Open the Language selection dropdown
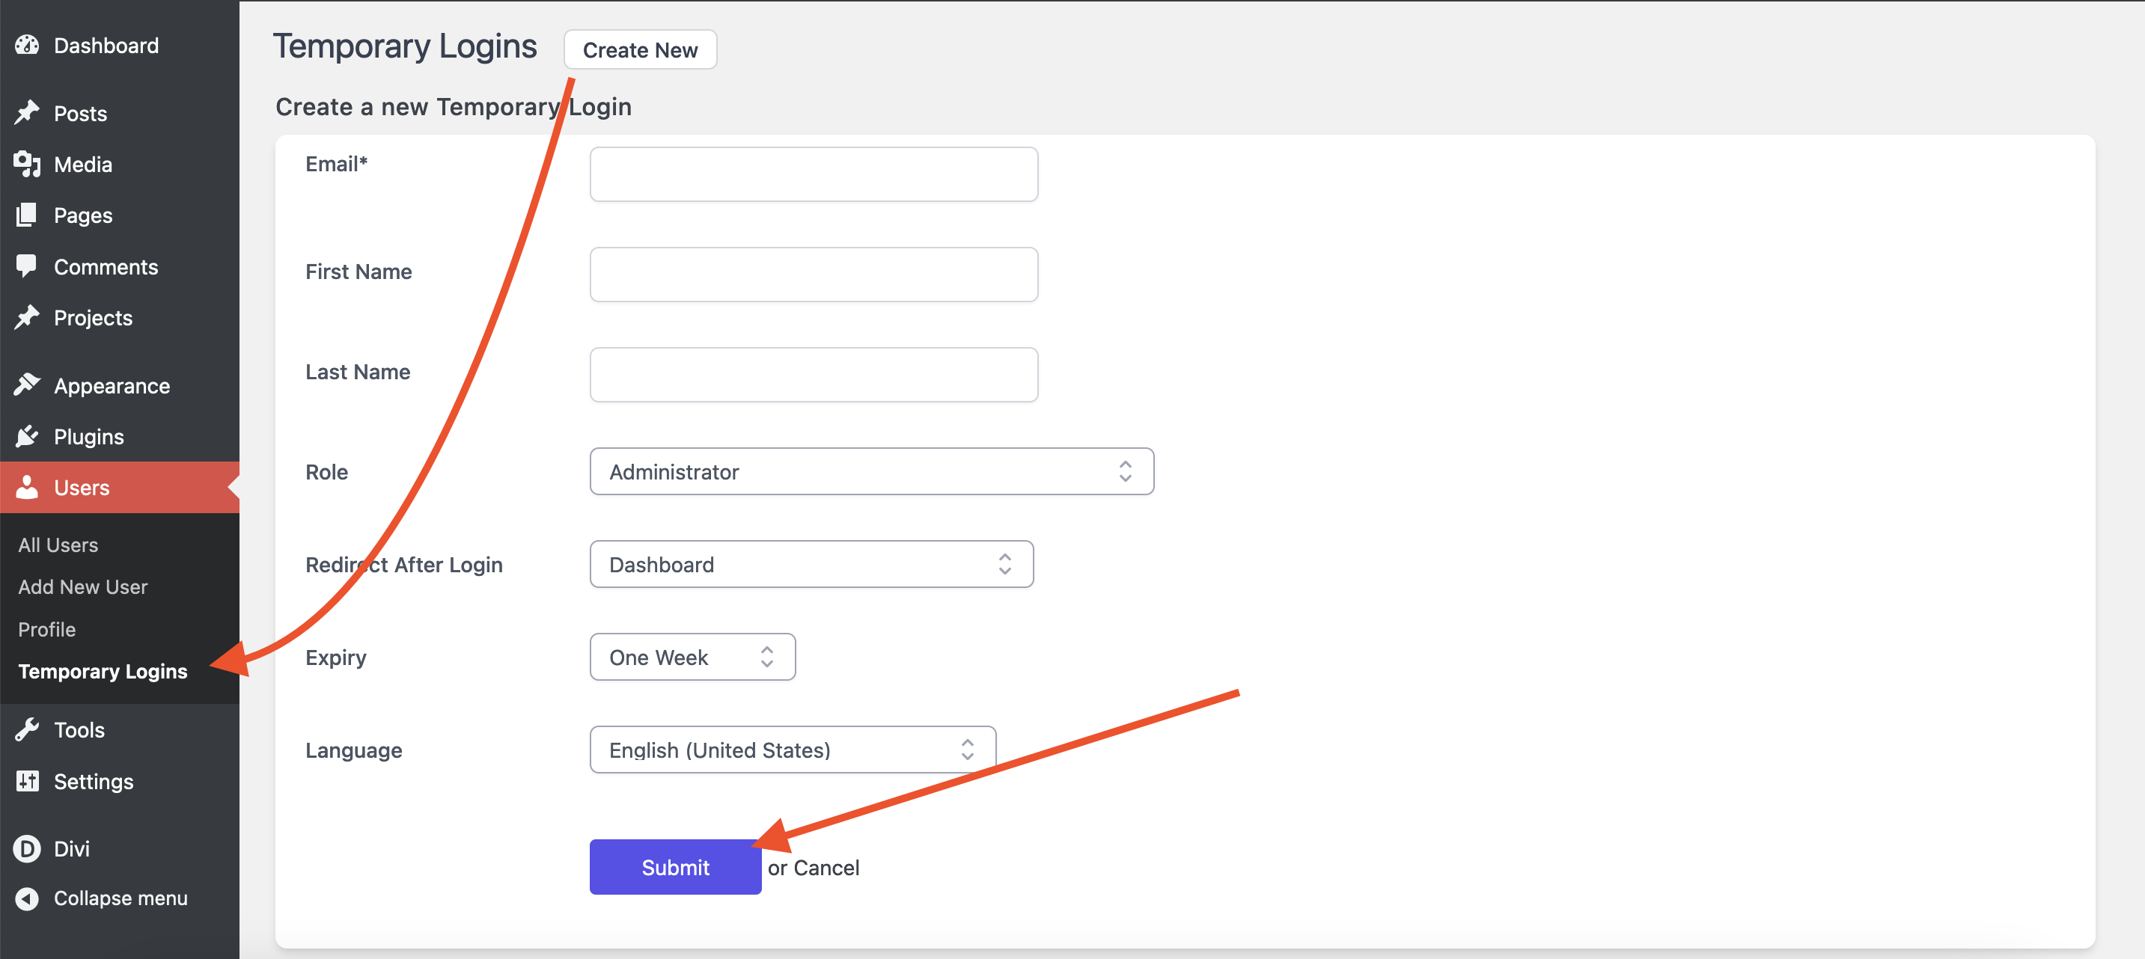 (x=792, y=750)
